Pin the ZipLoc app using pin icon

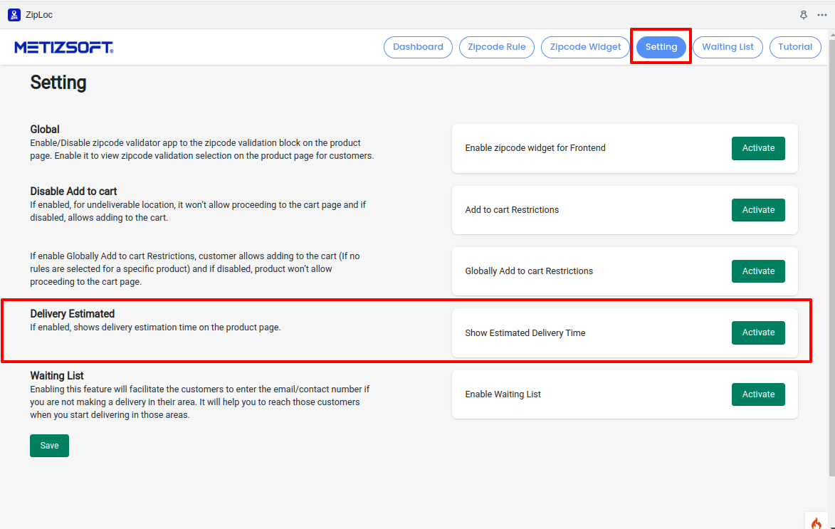(804, 15)
